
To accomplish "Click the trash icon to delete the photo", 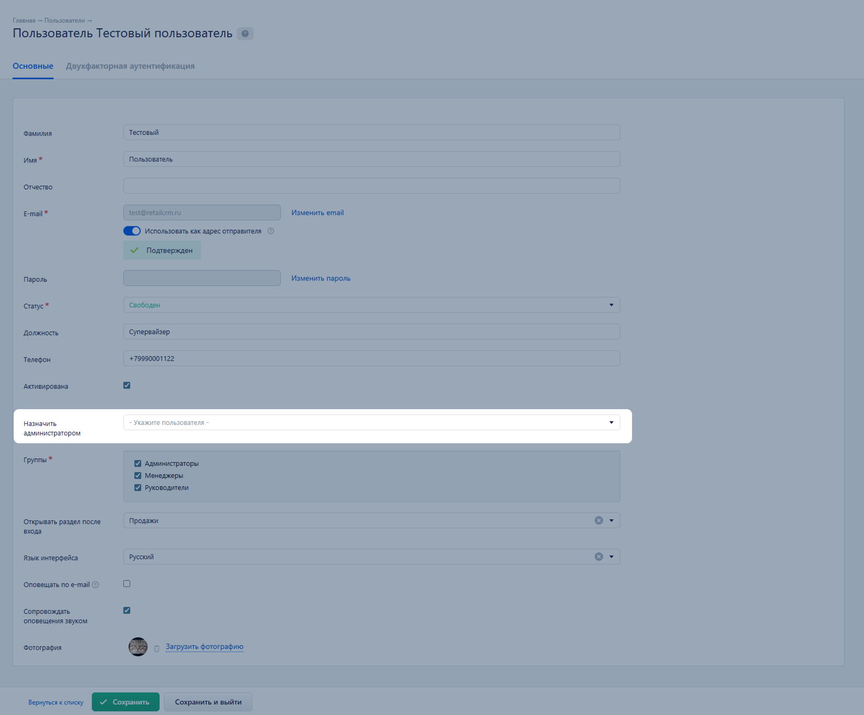I will tap(156, 648).
